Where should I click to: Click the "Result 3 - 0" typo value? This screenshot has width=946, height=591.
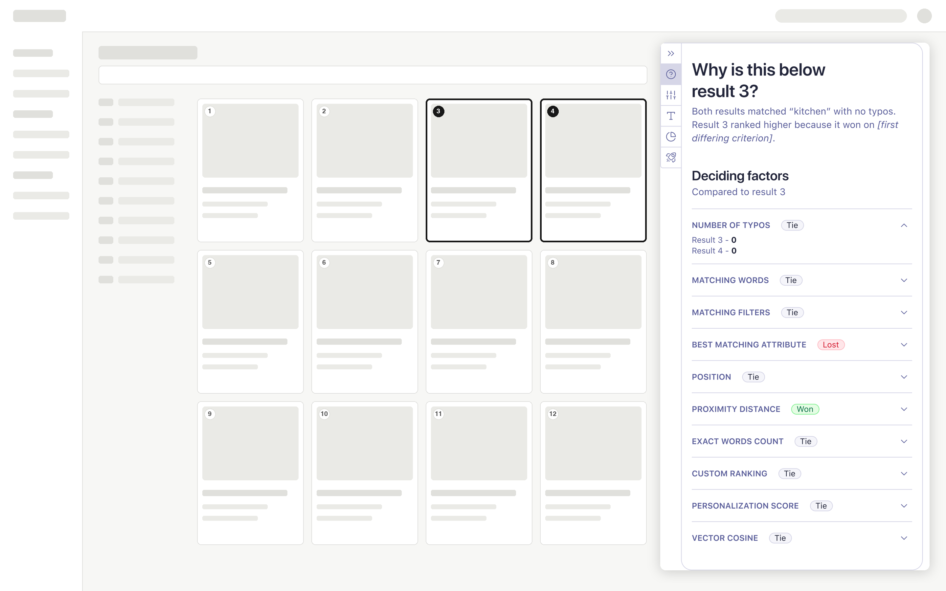(714, 240)
